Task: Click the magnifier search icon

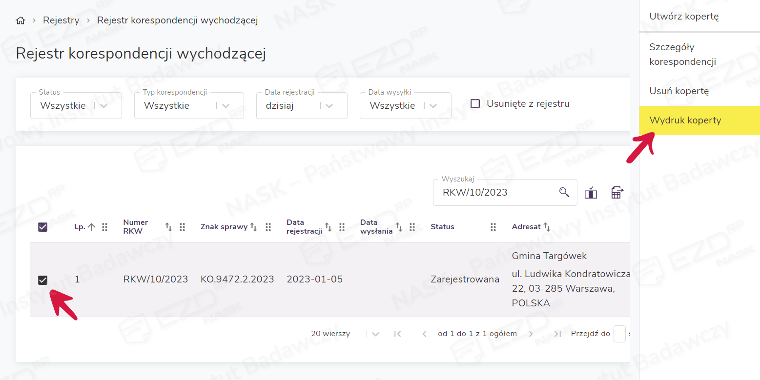Action: [x=564, y=192]
